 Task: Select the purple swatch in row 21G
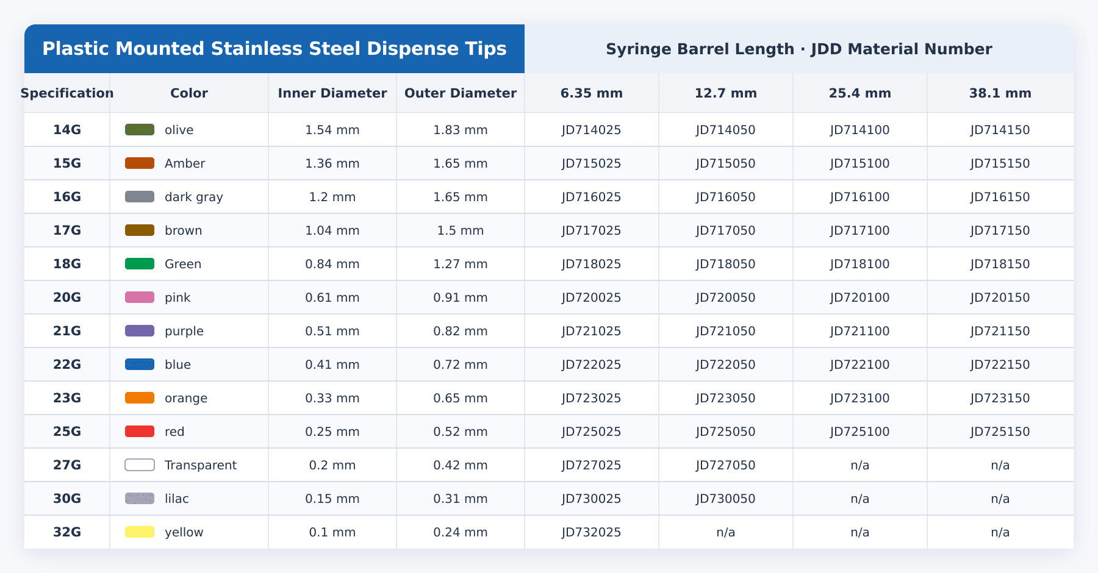pyautogui.click(x=140, y=330)
